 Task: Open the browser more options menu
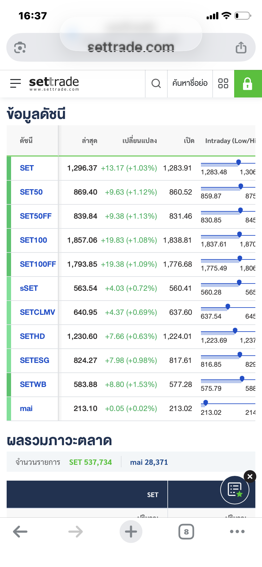[237, 532]
